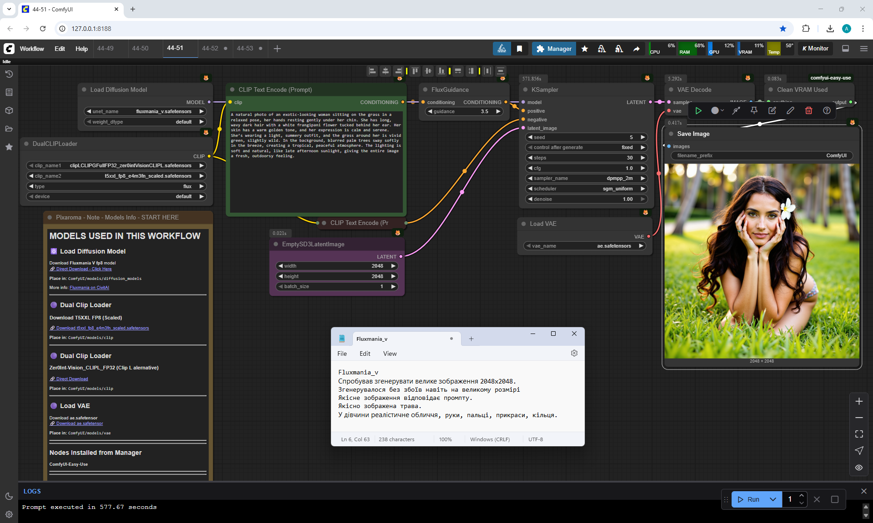Open the node help question-mark icon

point(827,110)
